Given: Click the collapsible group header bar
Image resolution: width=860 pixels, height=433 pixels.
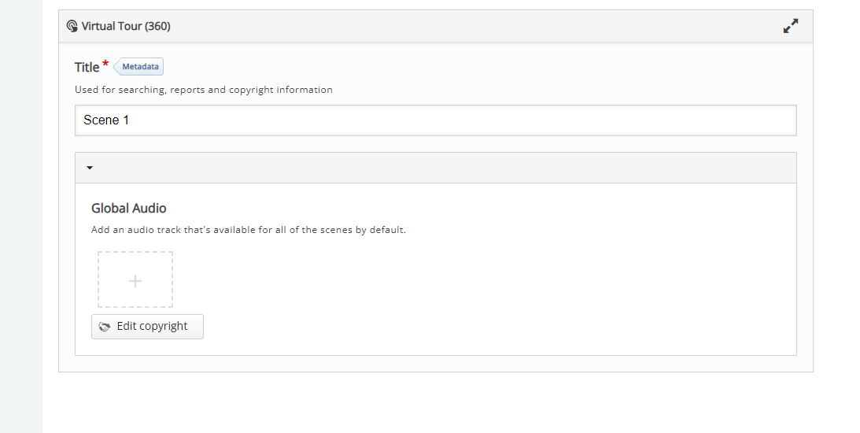Looking at the screenshot, I should click(435, 168).
